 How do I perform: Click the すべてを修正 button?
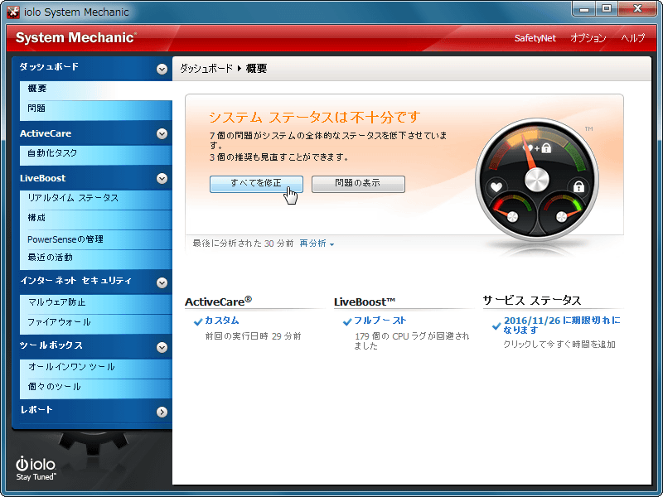coord(256,184)
